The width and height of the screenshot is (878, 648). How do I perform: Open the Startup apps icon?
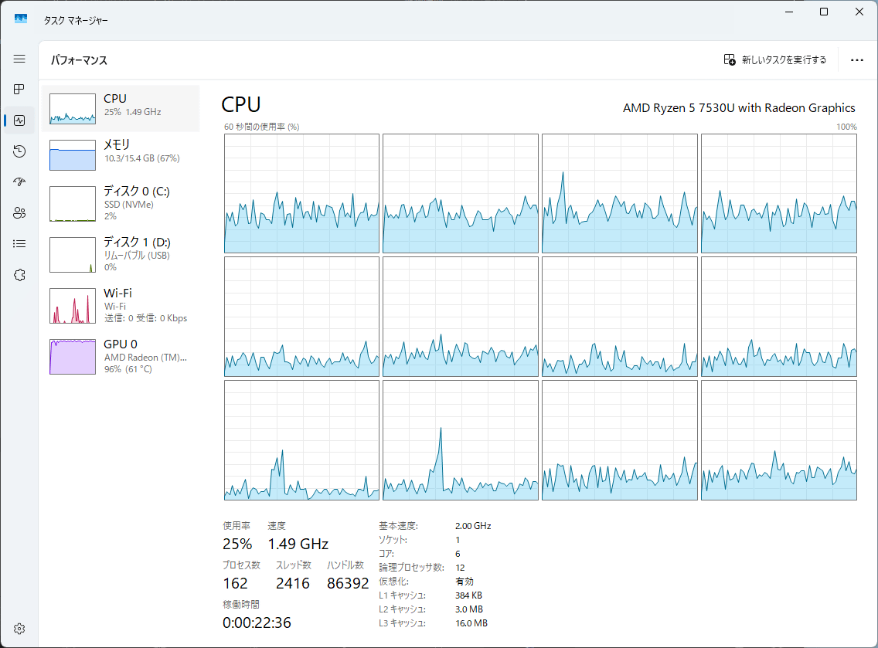tap(19, 182)
